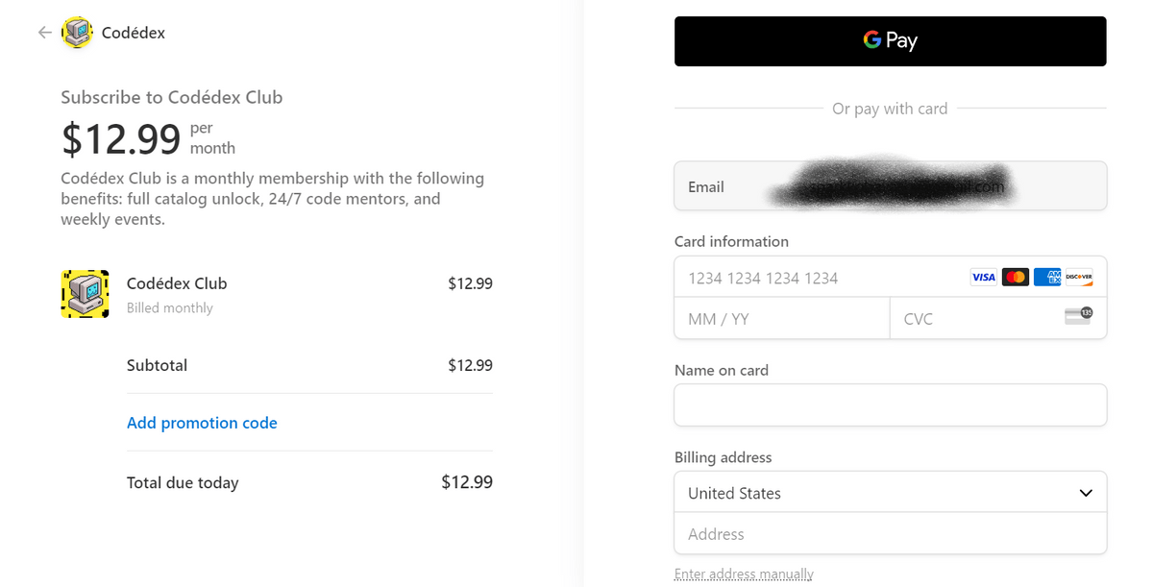Focus the card number field
This screenshot has height=587, width=1153.
[x=817, y=278]
